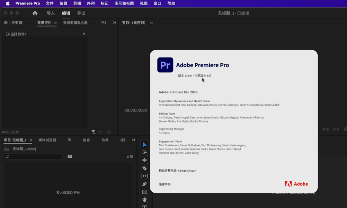Select the Track Select Forward tool
The image size is (347, 208).
(145, 152)
